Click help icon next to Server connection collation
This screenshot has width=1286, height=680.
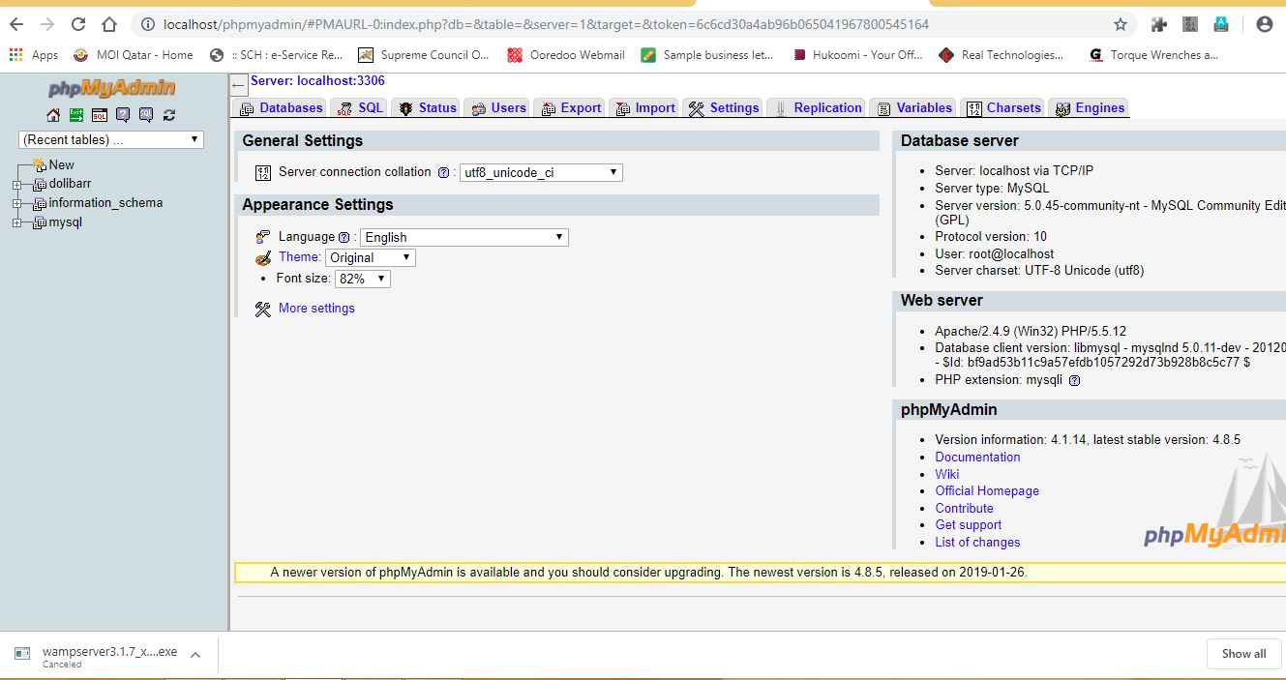[x=443, y=173]
